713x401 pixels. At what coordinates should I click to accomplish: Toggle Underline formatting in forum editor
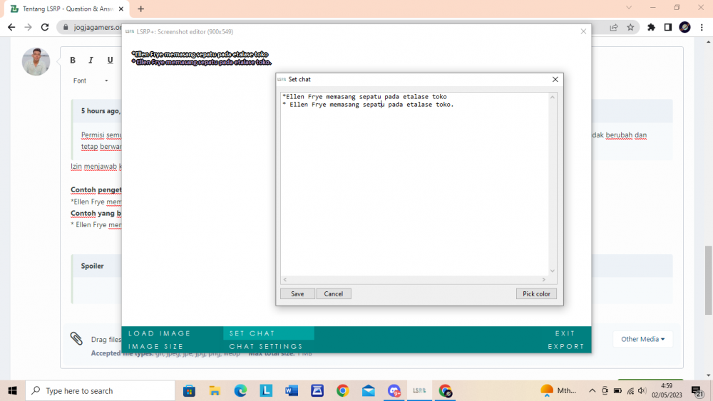pos(110,60)
